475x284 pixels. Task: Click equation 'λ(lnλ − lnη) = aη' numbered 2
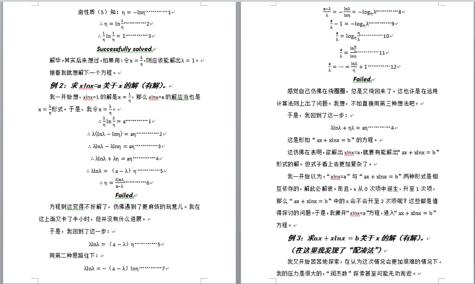124,134
